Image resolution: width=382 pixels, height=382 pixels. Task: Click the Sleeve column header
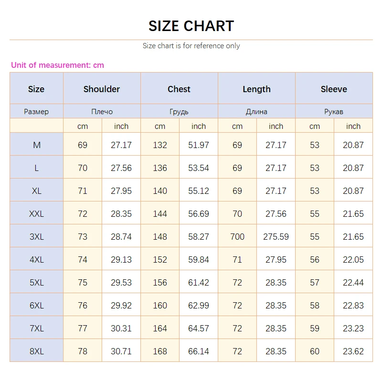pos(334,89)
